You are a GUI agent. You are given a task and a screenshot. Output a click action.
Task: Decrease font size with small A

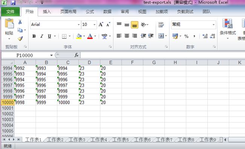pos(108,25)
